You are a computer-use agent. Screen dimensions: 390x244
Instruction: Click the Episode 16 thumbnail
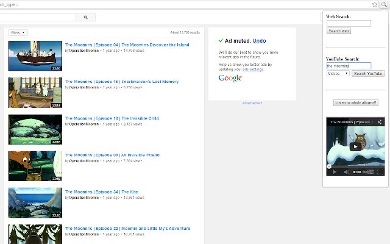[35, 93]
